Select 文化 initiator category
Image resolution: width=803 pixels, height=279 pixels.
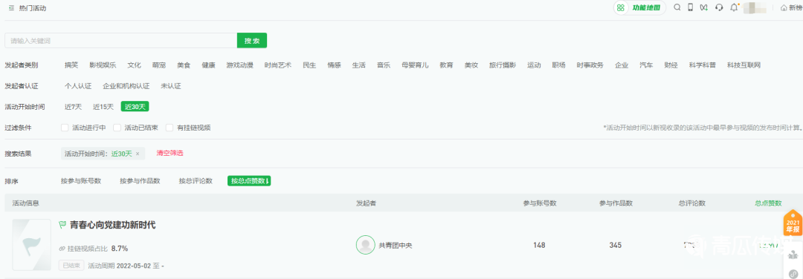pos(134,65)
